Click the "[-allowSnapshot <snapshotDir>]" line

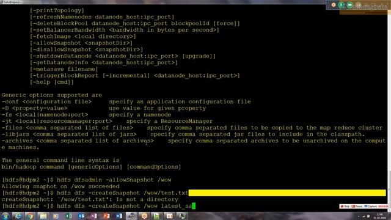coord(81,43)
